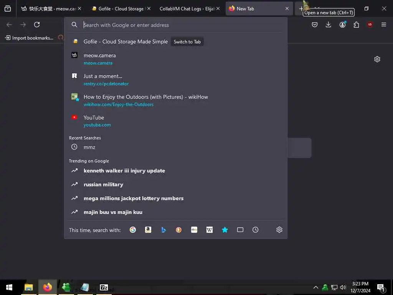Restore down the Firefox window

coord(367,9)
